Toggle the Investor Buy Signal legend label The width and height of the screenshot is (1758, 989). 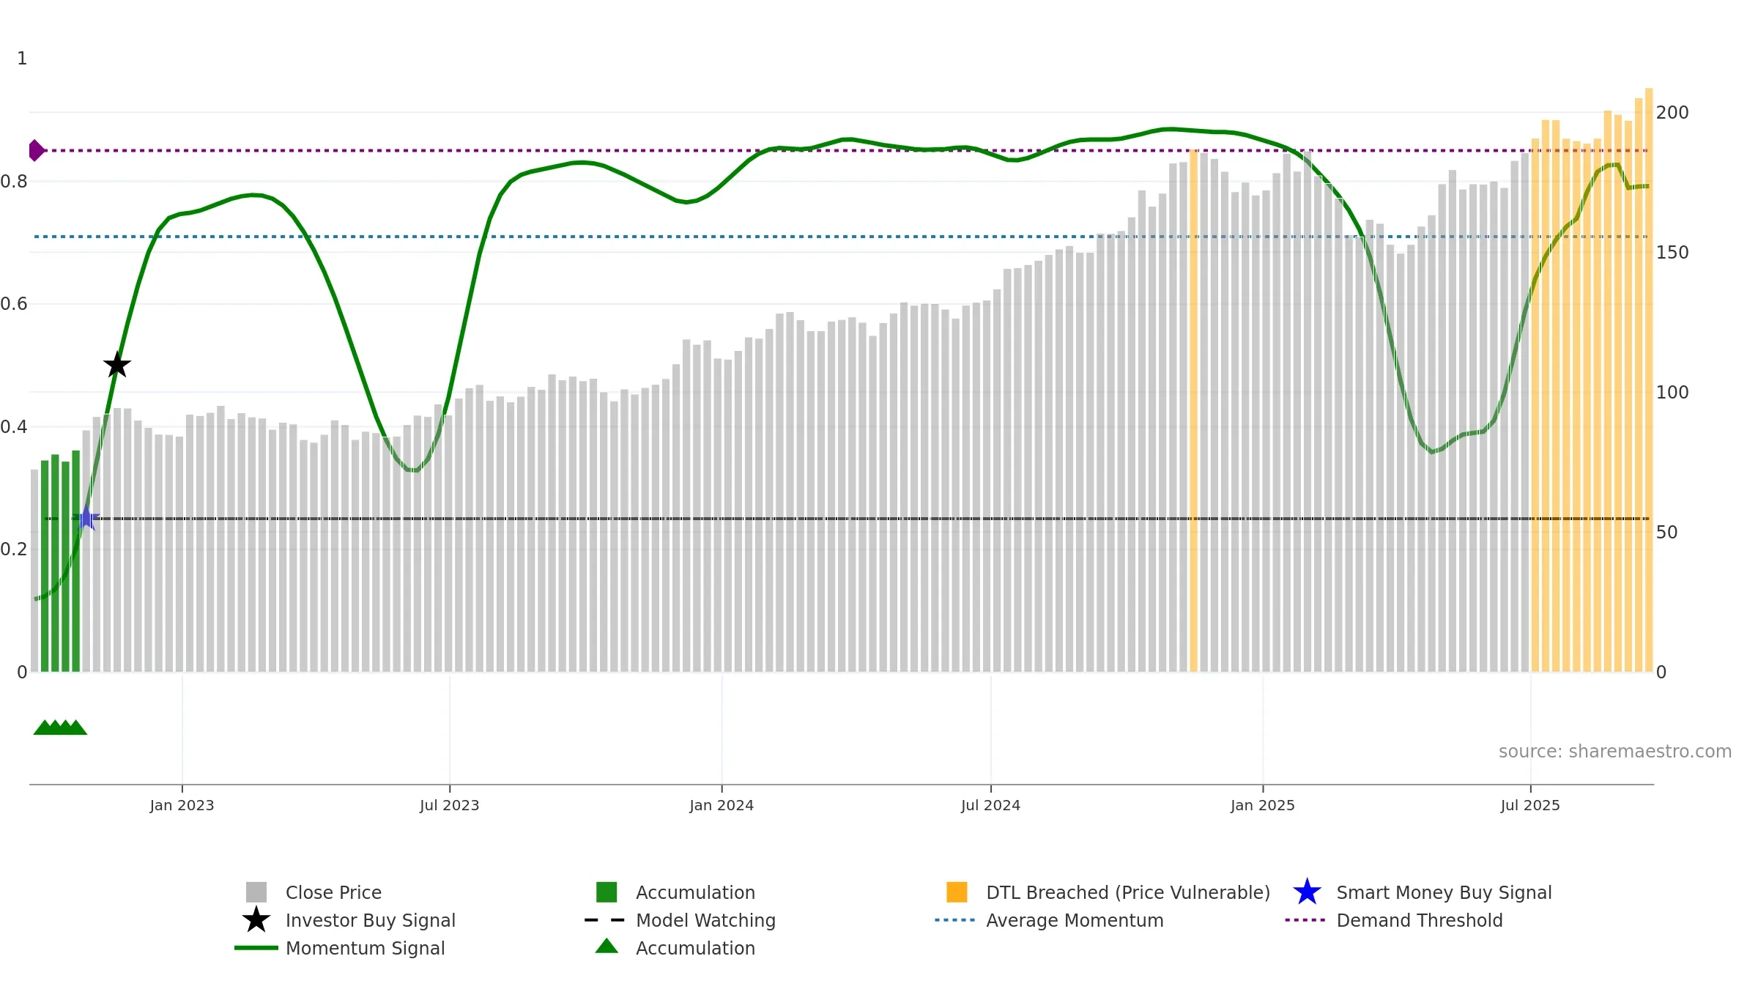(371, 920)
